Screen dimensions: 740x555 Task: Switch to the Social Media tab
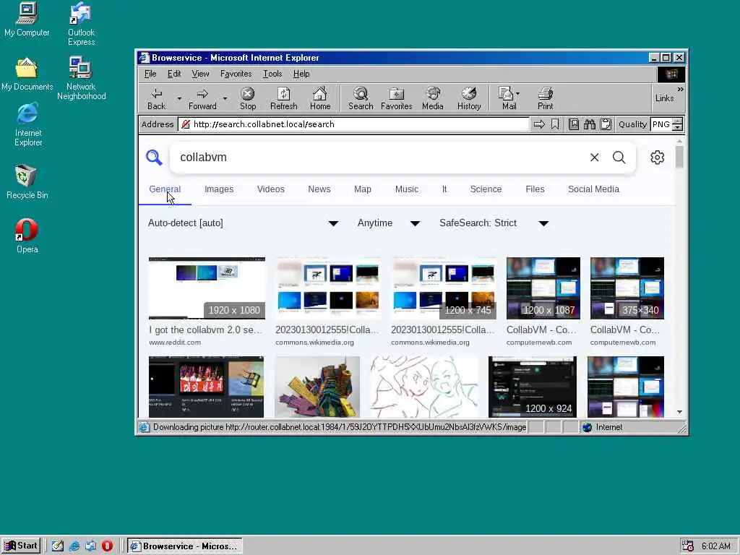tap(593, 189)
